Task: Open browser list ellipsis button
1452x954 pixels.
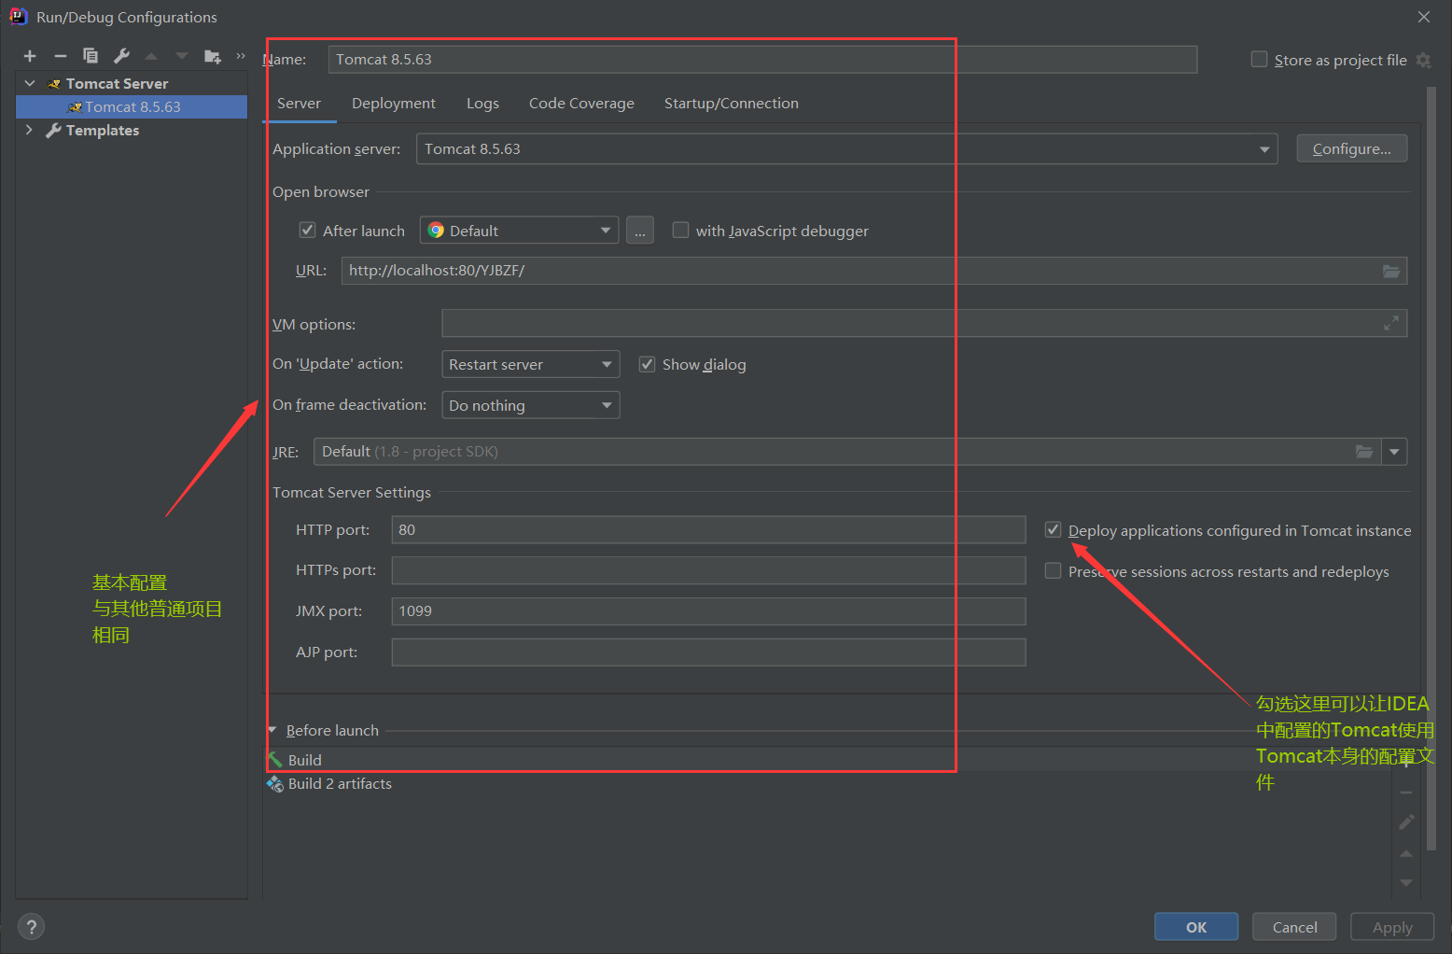Action: tap(639, 231)
